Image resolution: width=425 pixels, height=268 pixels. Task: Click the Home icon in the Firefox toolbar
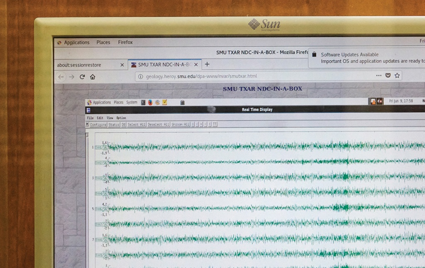[92, 76]
